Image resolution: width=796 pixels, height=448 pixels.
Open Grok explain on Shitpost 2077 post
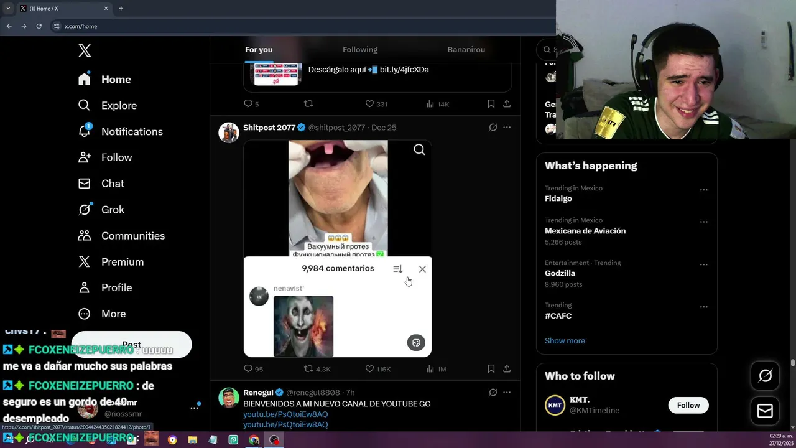[x=493, y=128]
